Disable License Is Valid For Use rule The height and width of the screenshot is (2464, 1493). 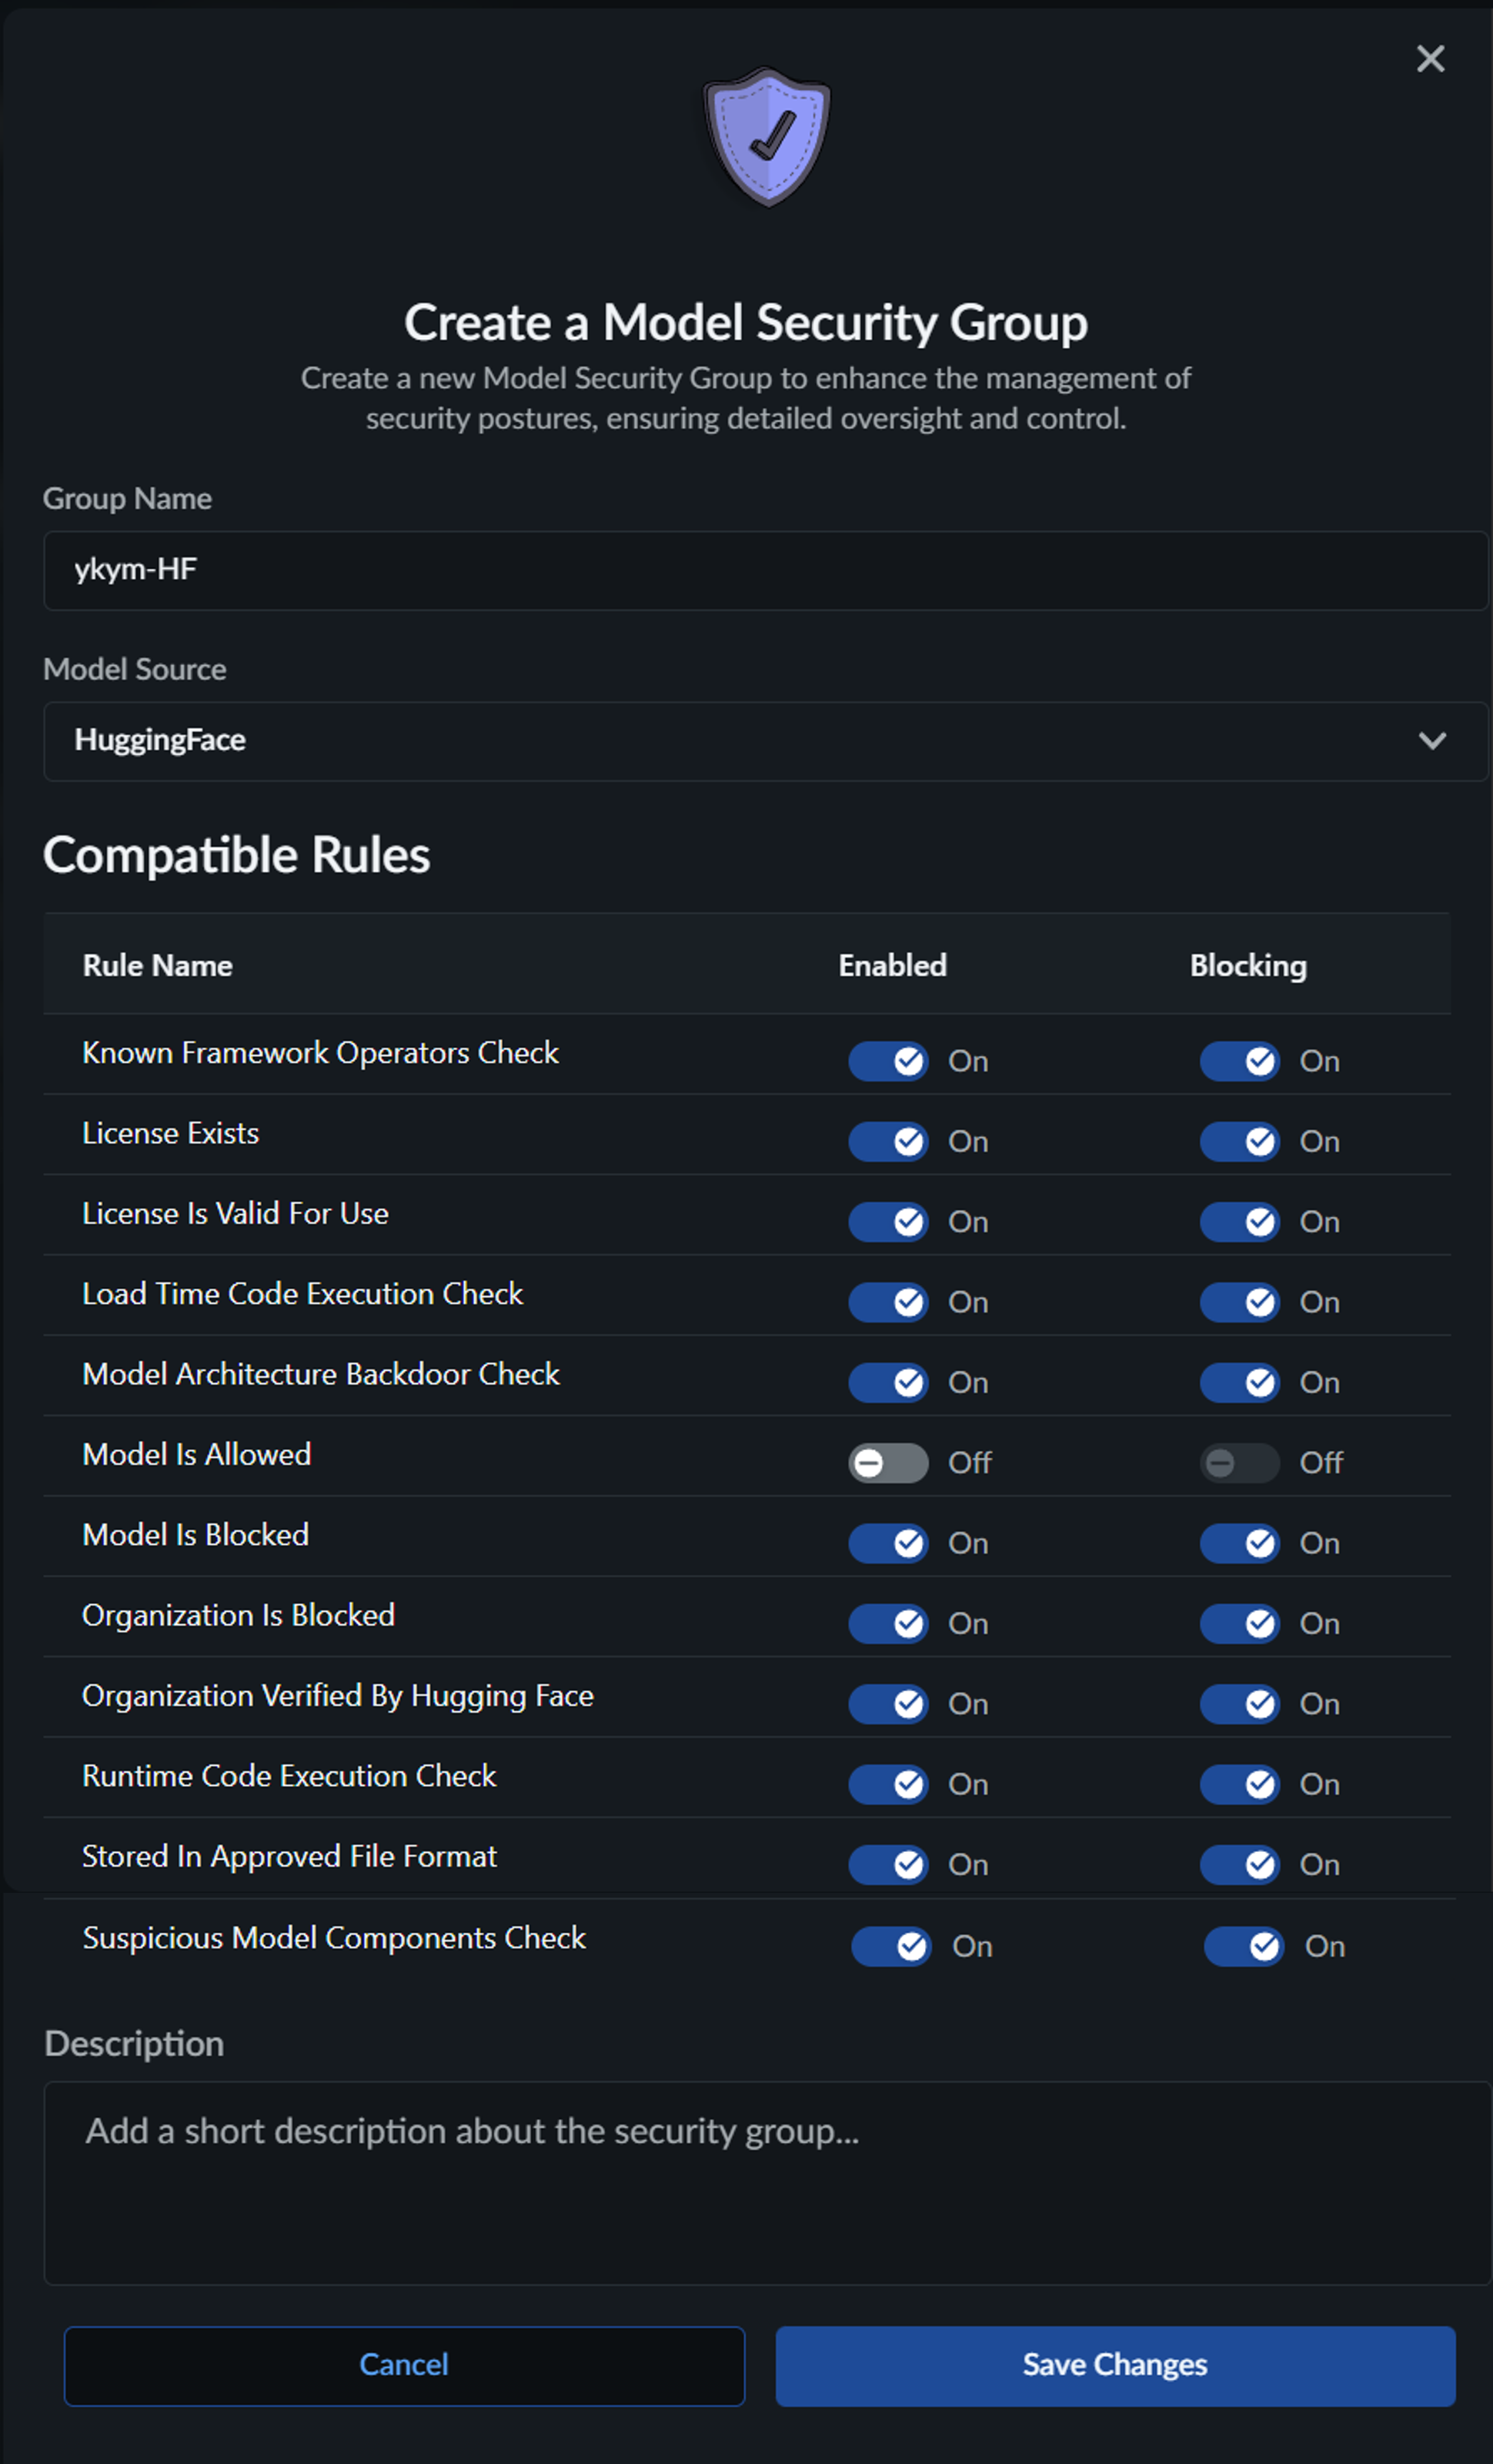(888, 1222)
